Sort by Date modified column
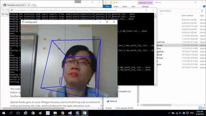The image size is (206, 116). [187, 15]
